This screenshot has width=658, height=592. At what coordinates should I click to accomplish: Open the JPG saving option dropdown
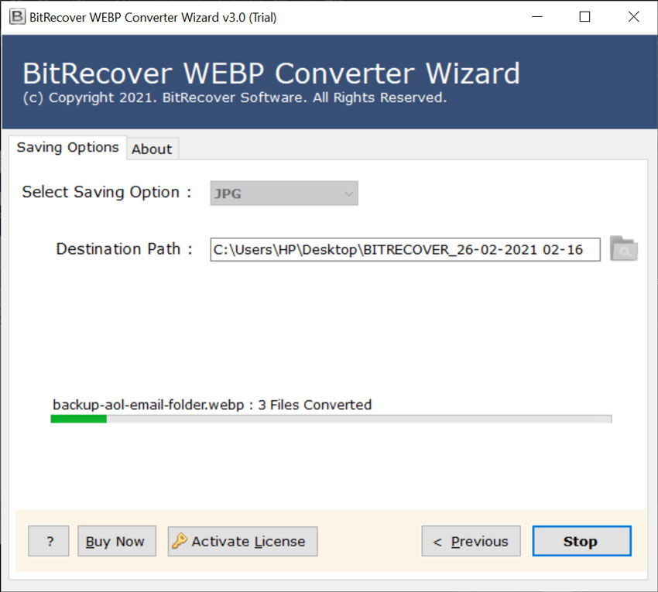pyautogui.click(x=284, y=193)
